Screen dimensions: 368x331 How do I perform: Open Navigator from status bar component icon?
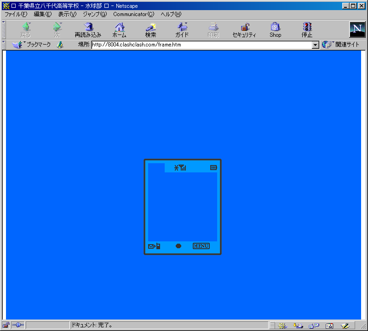coord(282,325)
